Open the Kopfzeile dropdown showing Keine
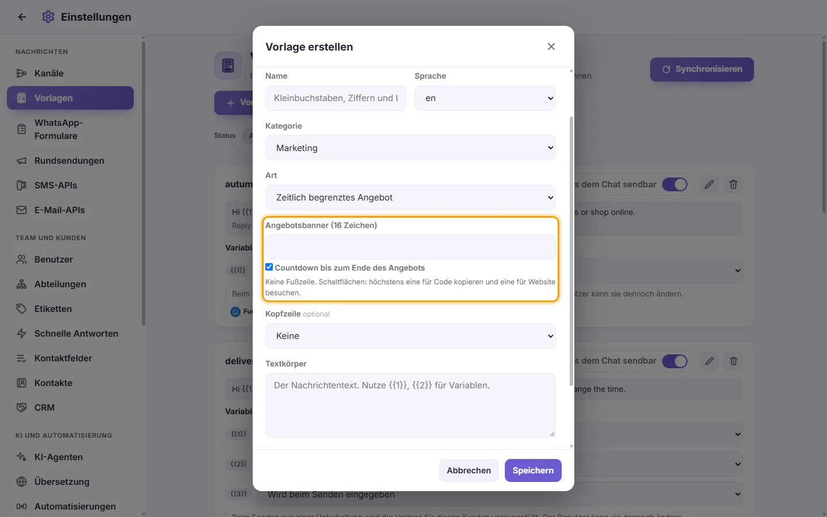This screenshot has height=517, width=827. point(411,336)
